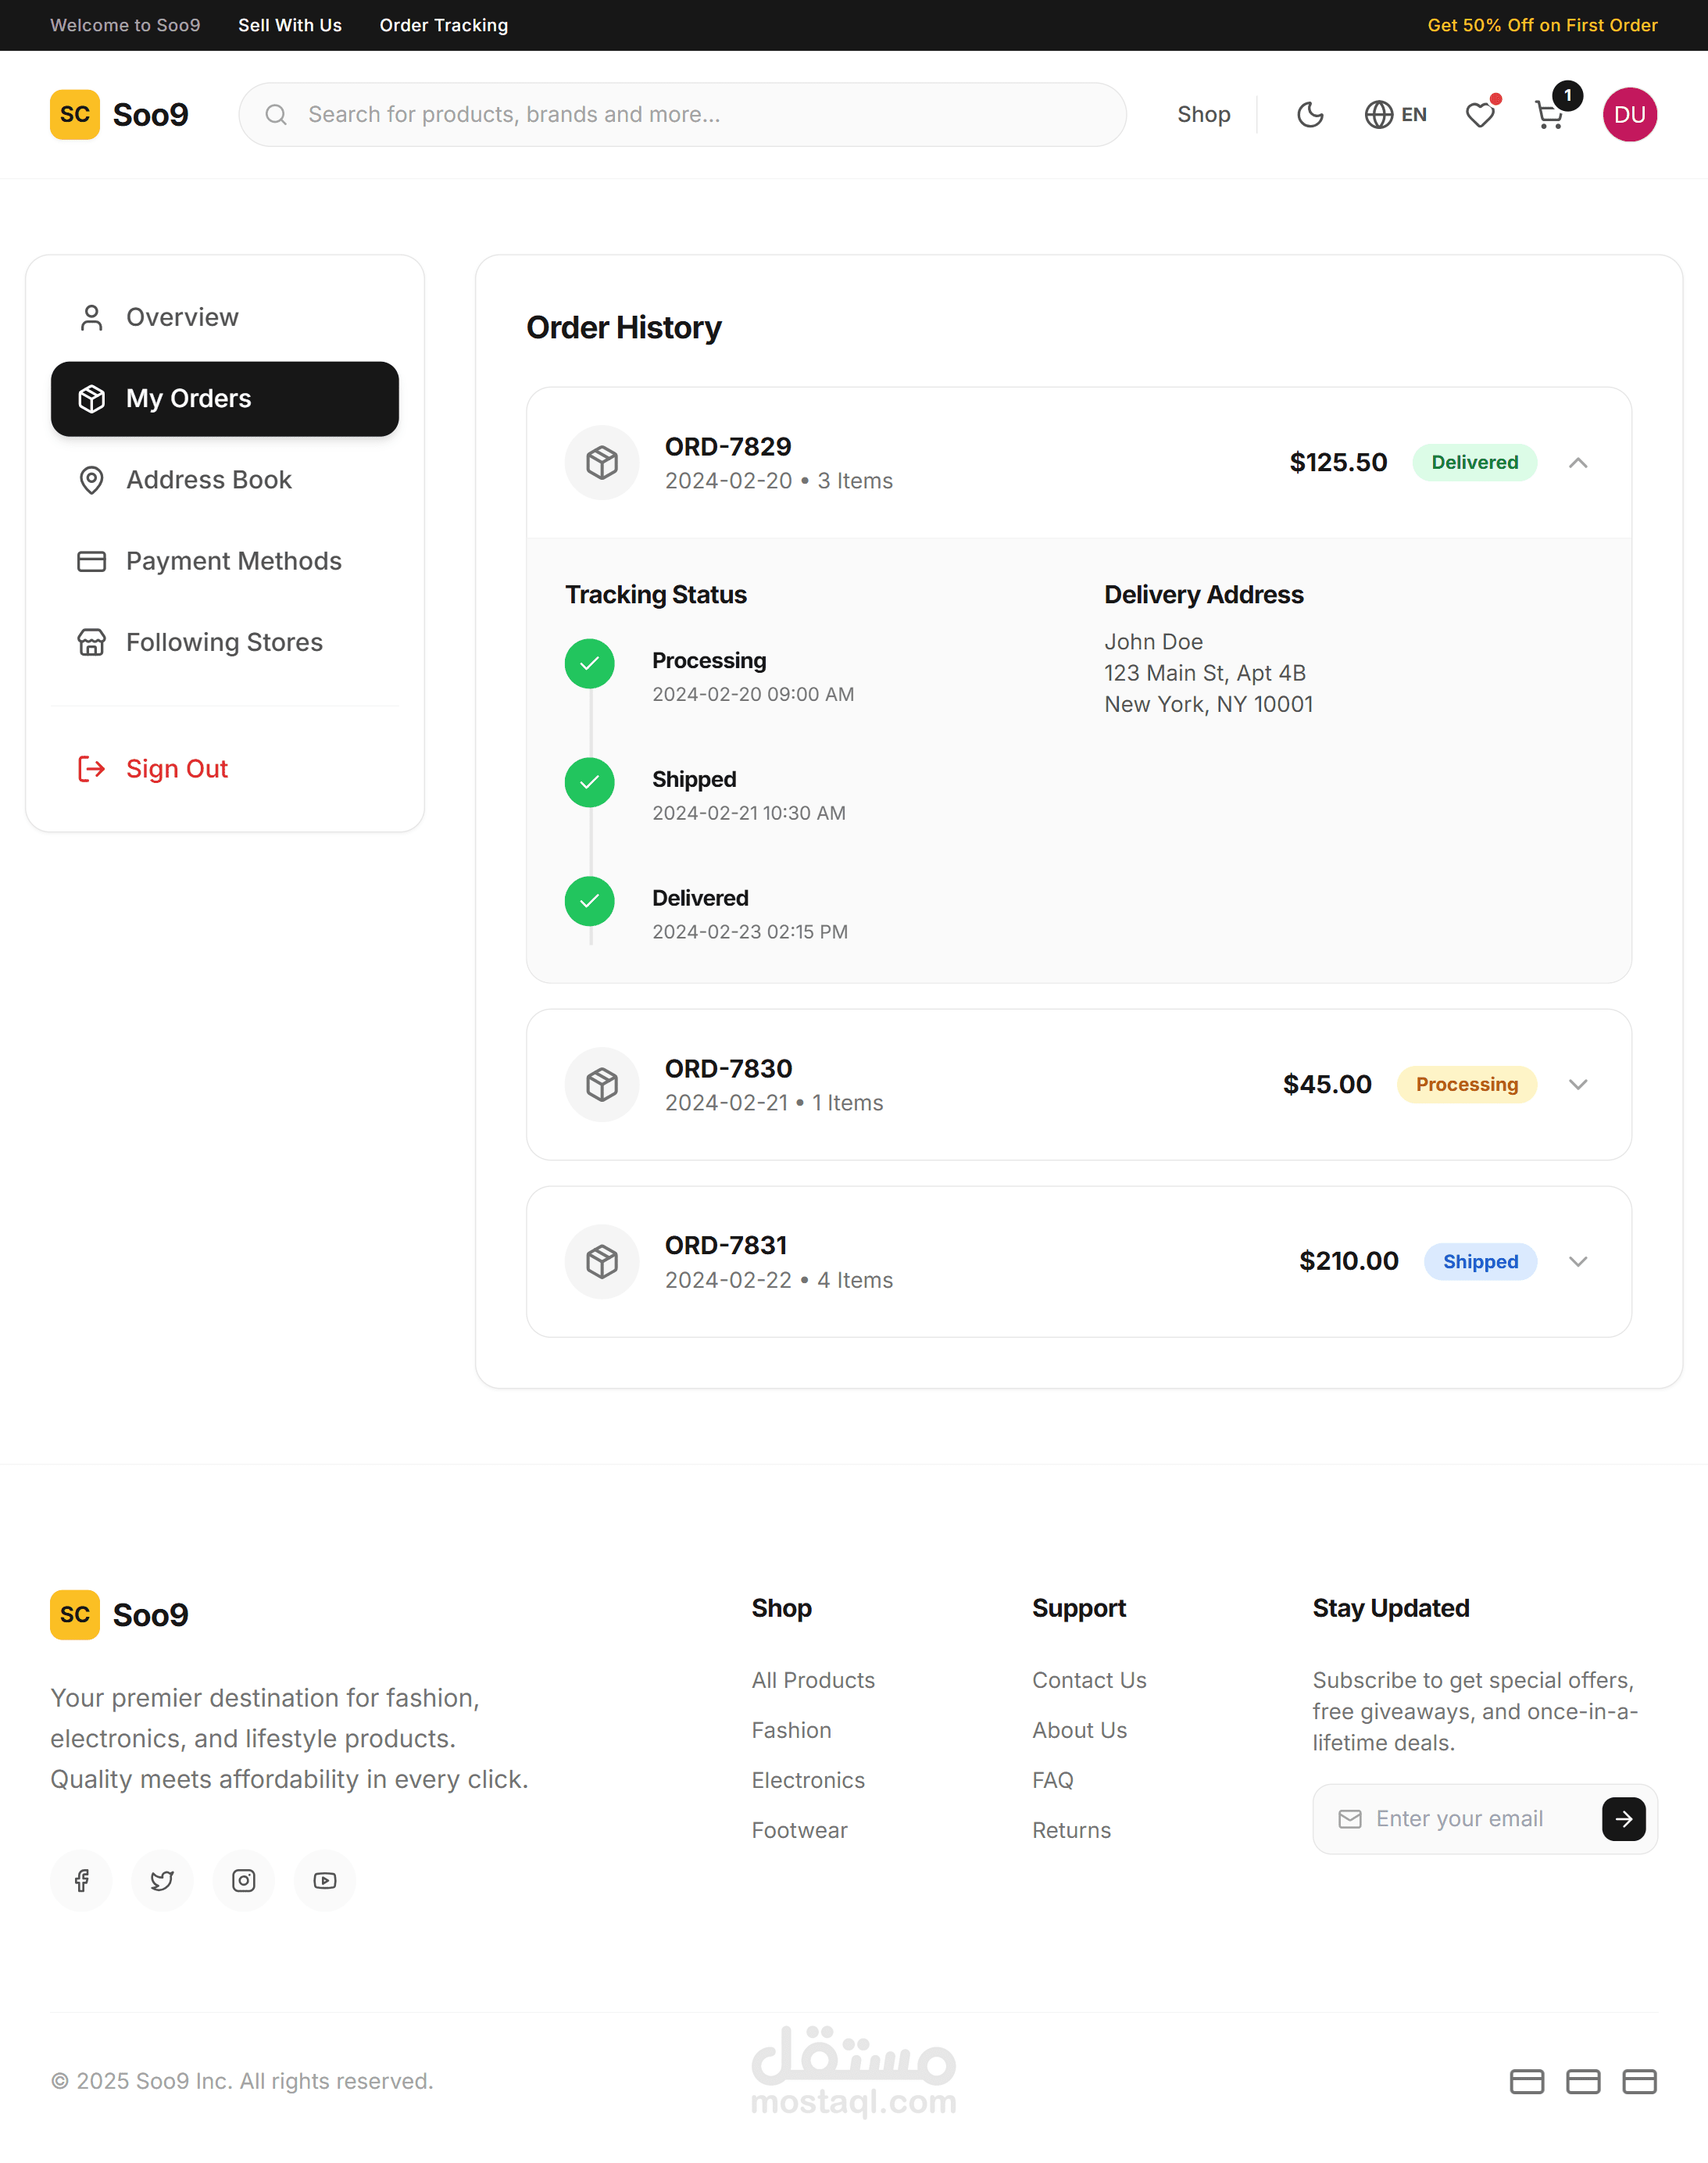Click the Enter your email field
Screen dimensions: 1708x2163
tap(1470, 1819)
